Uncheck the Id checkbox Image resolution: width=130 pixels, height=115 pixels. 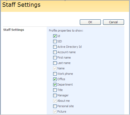click(55, 36)
